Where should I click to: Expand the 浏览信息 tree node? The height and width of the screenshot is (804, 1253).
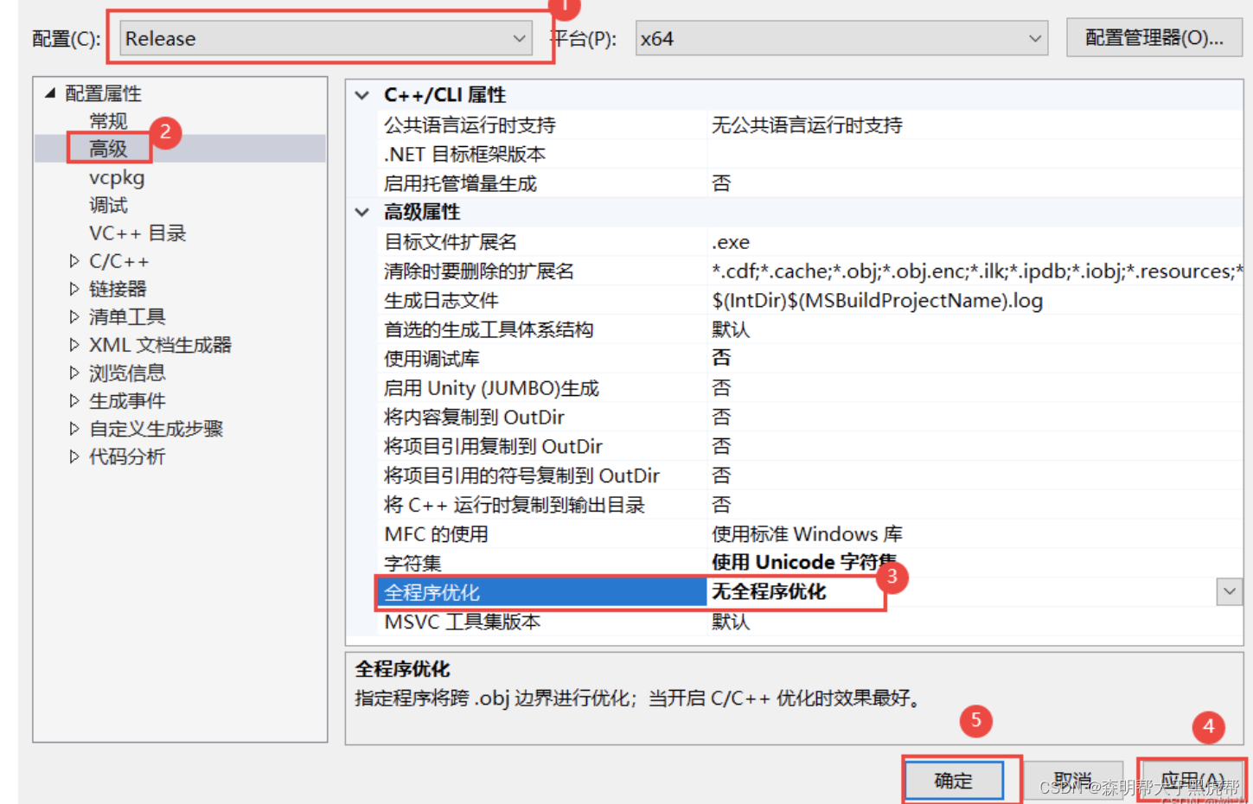pos(74,373)
